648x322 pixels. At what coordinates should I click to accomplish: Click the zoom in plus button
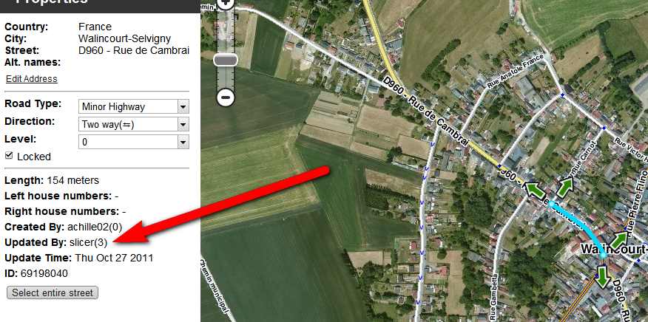coord(225,4)
